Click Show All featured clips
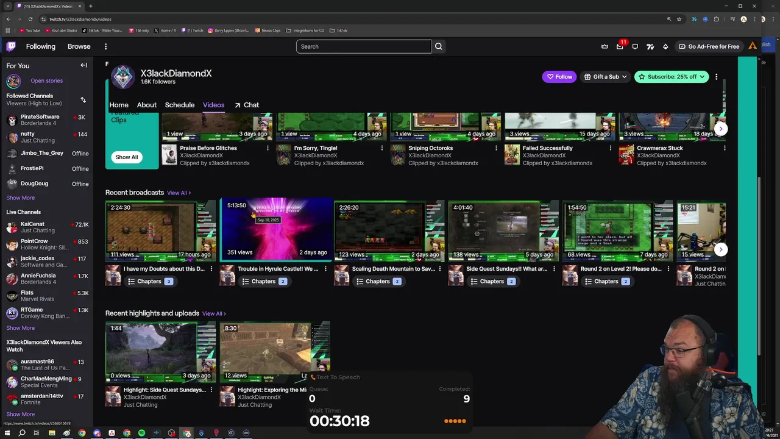Viewport: 780px width, 439px height. (127, 157)
